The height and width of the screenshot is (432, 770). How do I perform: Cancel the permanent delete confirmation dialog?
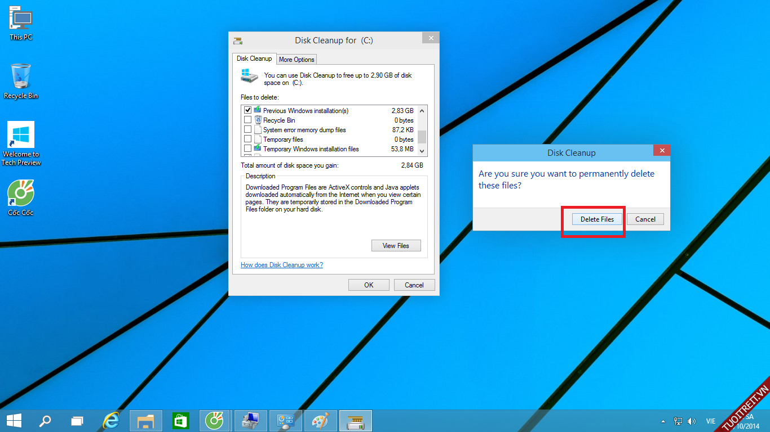point(645,219)
